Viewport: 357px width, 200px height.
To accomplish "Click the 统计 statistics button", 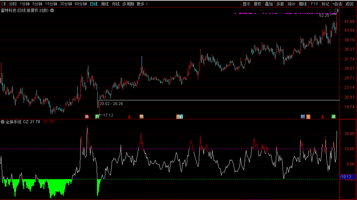I will click(291, 4).
